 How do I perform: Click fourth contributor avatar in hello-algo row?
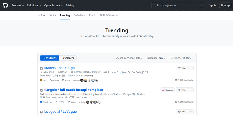93,80
